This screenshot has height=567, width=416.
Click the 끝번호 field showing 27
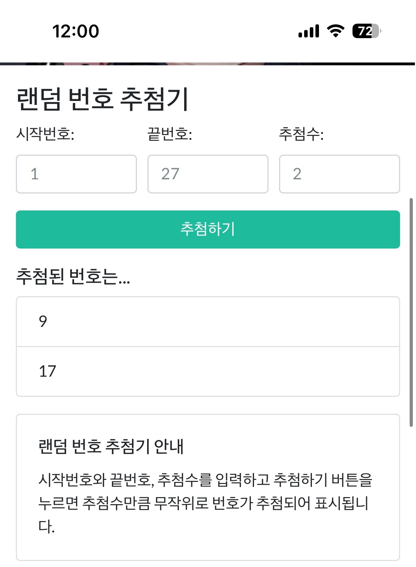tap(208, 174)
